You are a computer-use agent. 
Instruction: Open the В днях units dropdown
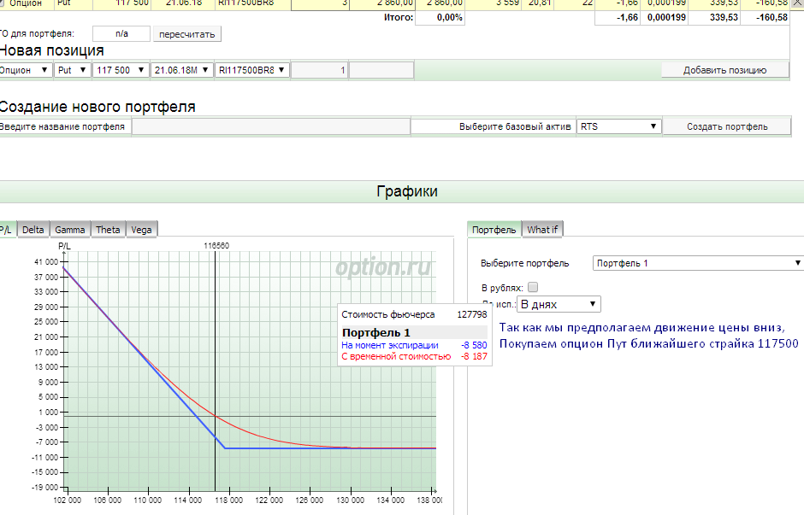click(x=559, y=304)
